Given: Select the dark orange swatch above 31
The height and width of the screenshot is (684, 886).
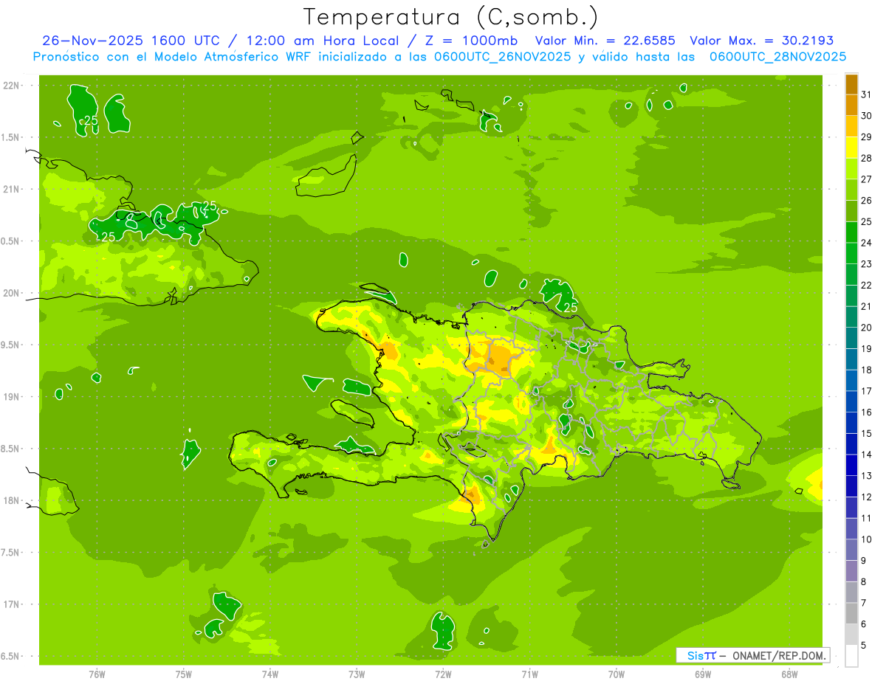Looking at the screenshot, I should click(851, 83).
